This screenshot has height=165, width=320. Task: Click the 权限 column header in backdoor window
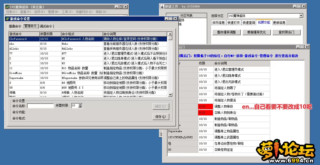coord(206,63)
